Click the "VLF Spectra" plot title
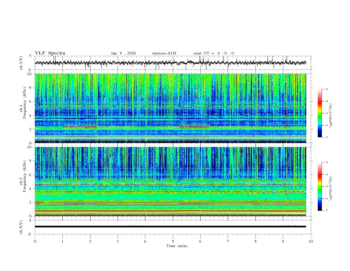This screenshot has height=271, width=350. click(50, 53)
